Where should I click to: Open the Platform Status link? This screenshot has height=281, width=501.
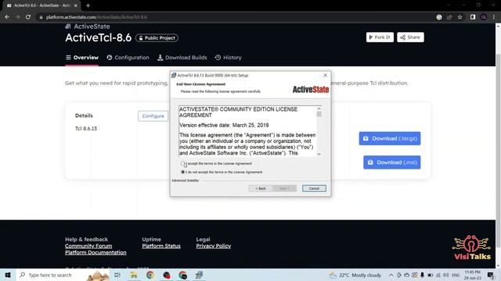click(x=161, y=246)
